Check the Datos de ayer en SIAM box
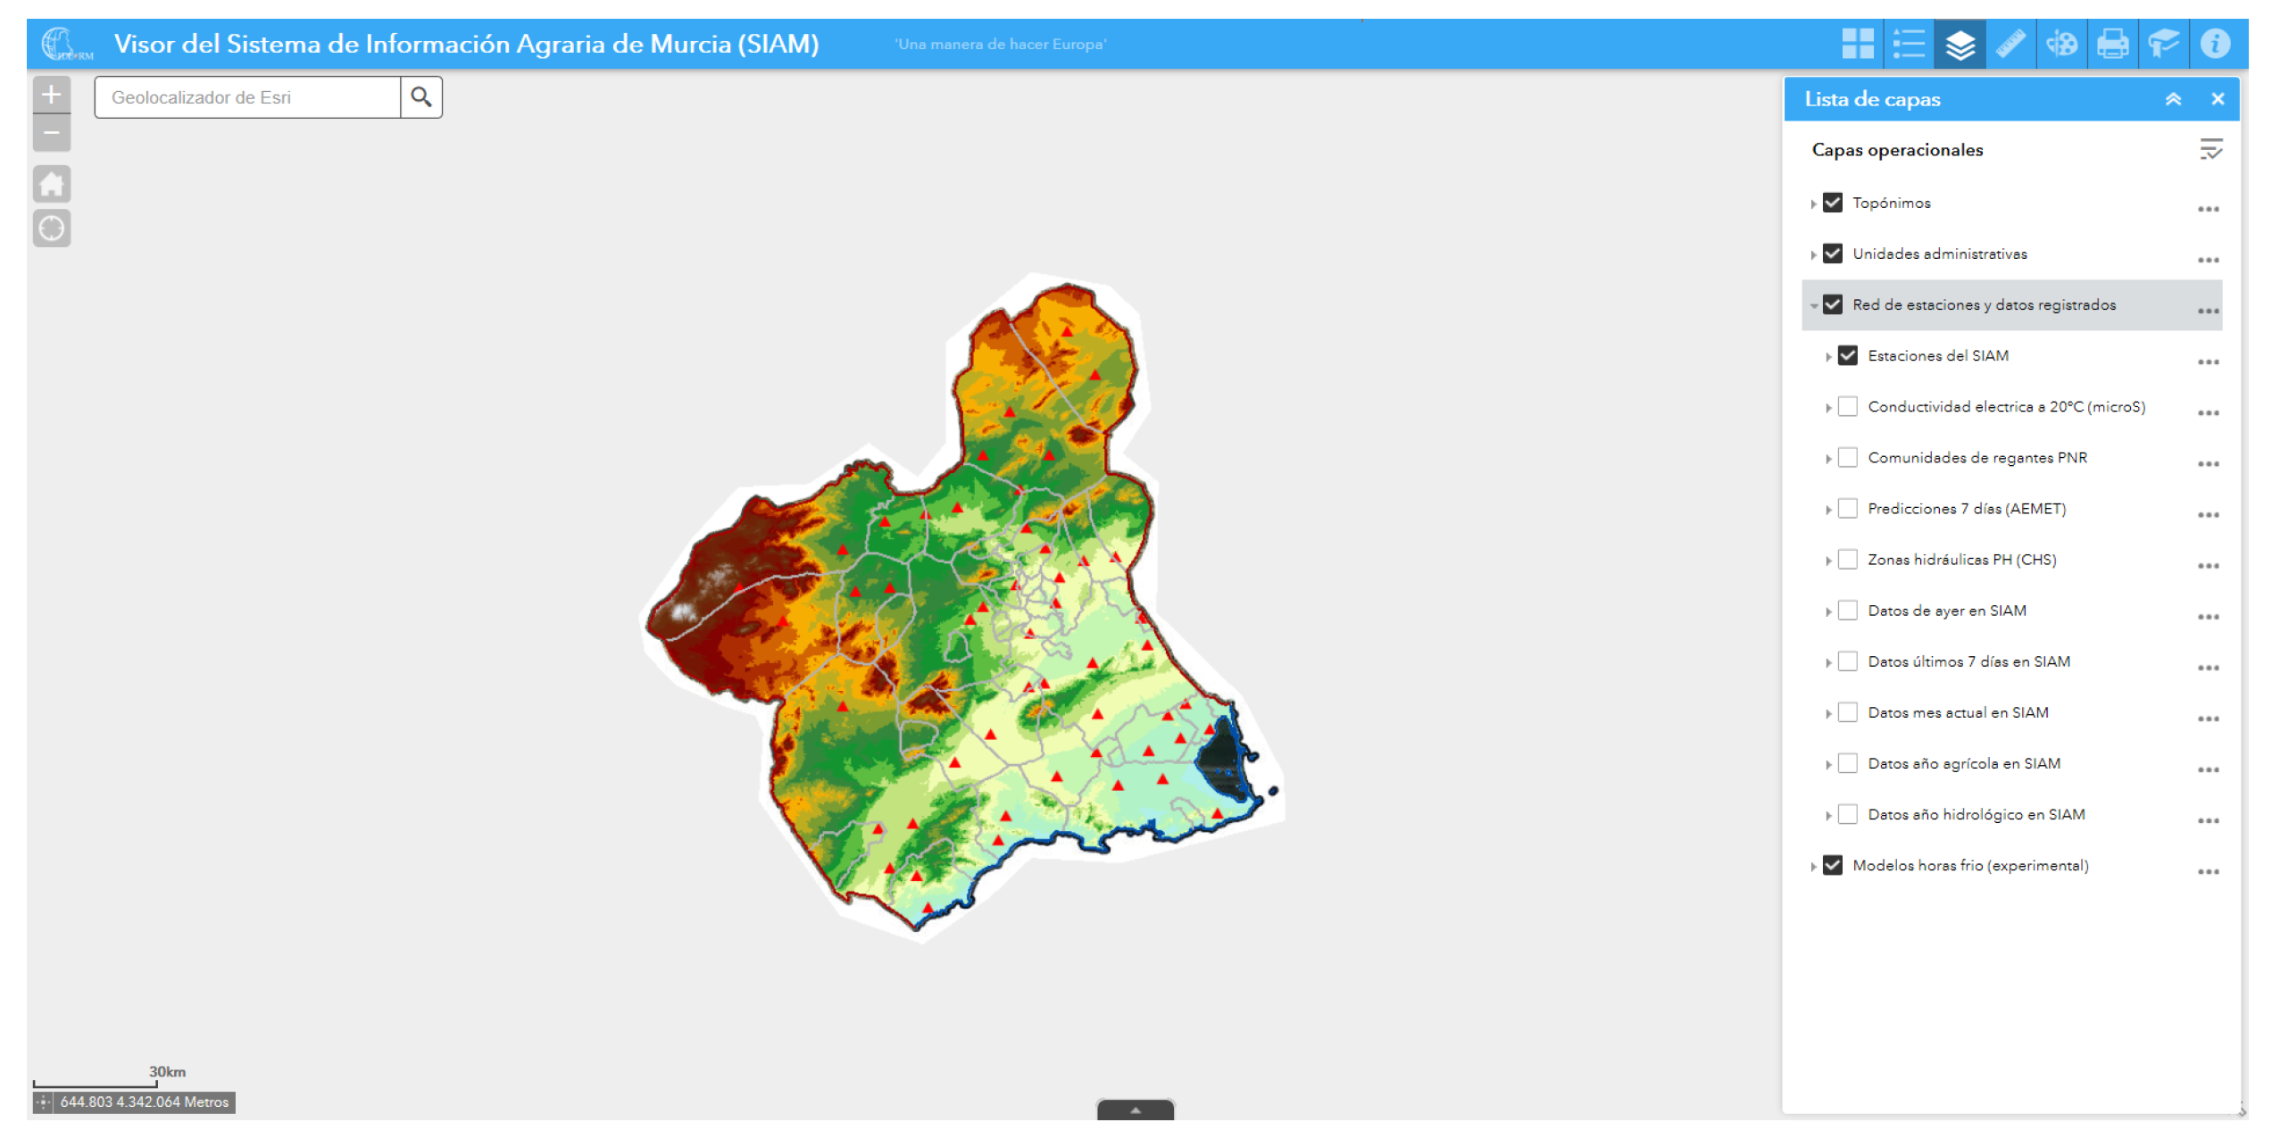The image size is (2272, 1139). (x=1848, y=611)
